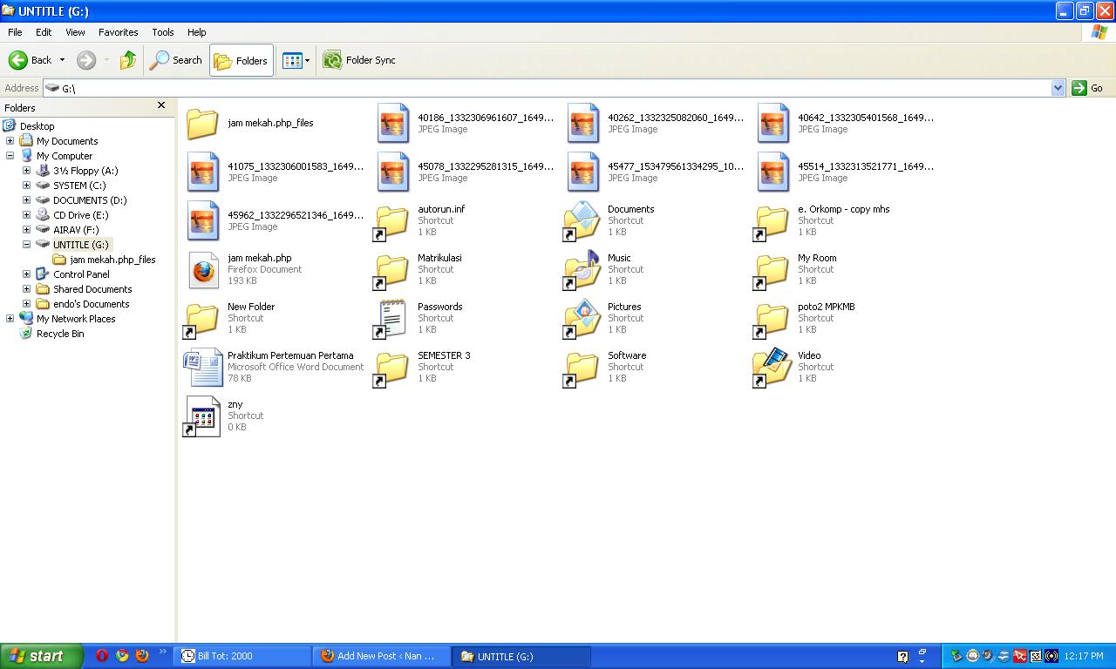Select the autorun.inf shortcut icon
Image resolution: width=1116 pixels, height=669 pixels.
[x=392, y=220]
